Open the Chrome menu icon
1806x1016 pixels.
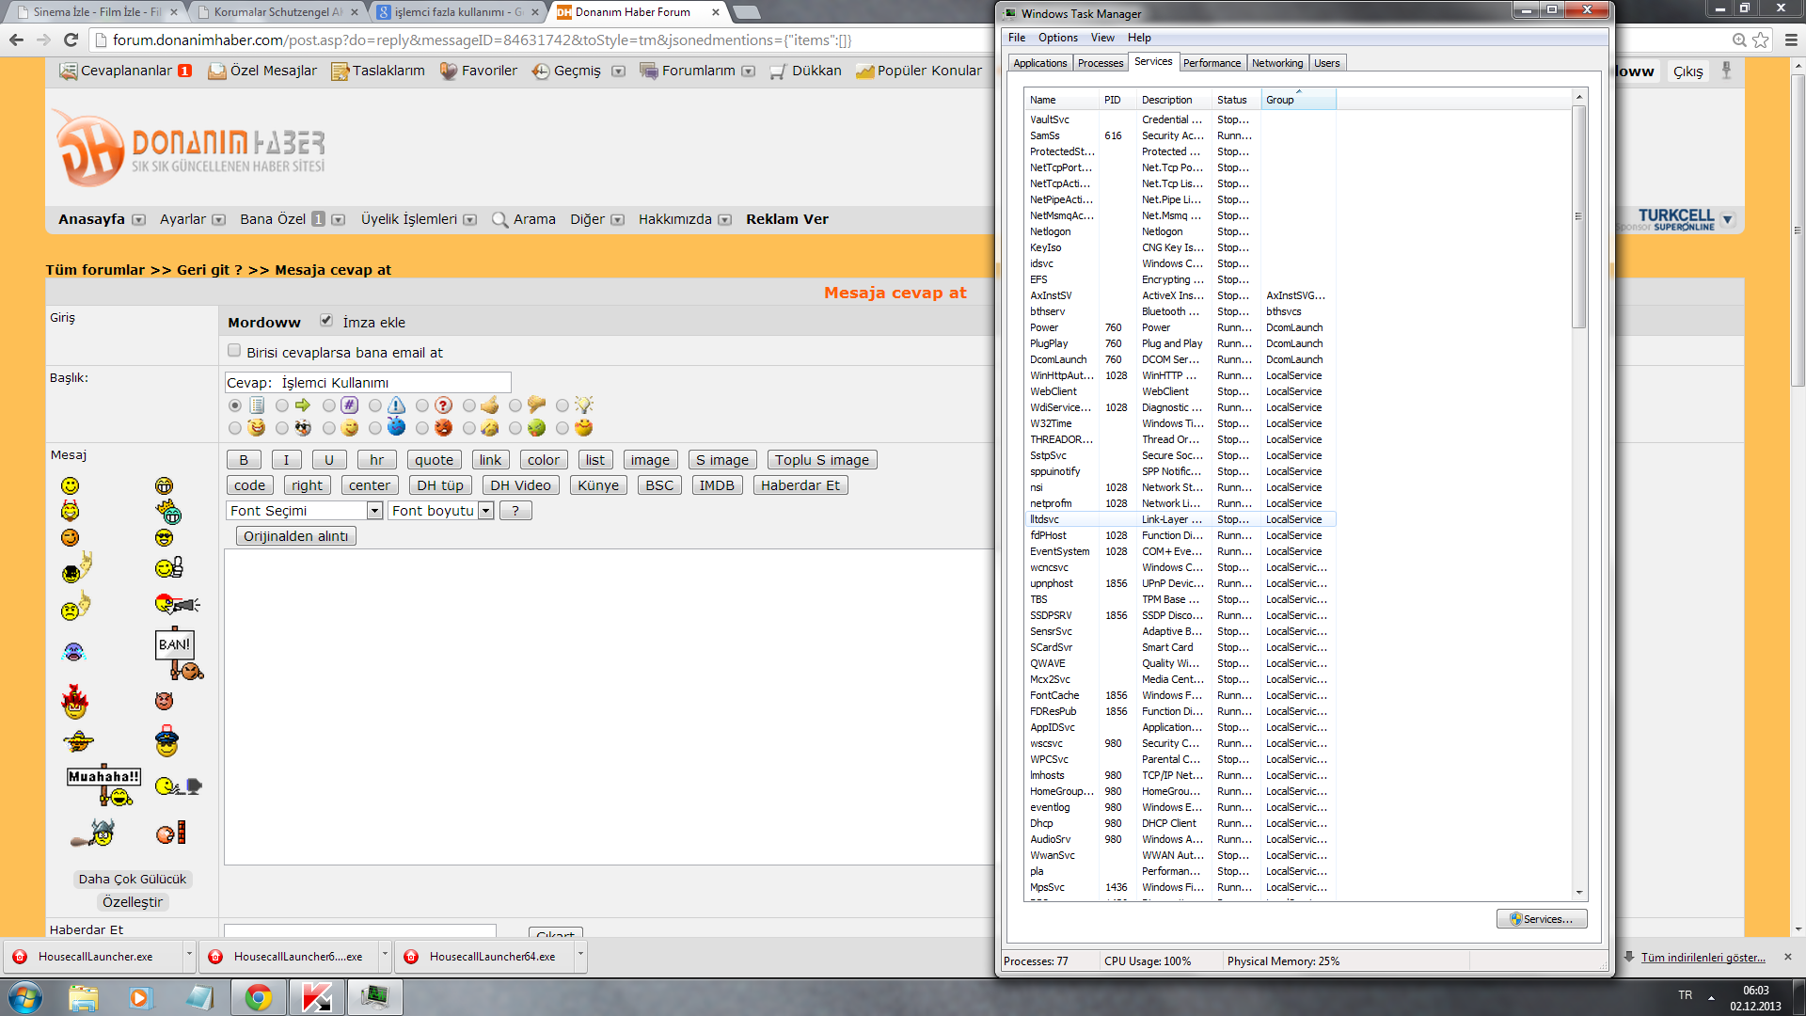point(1791,40)
